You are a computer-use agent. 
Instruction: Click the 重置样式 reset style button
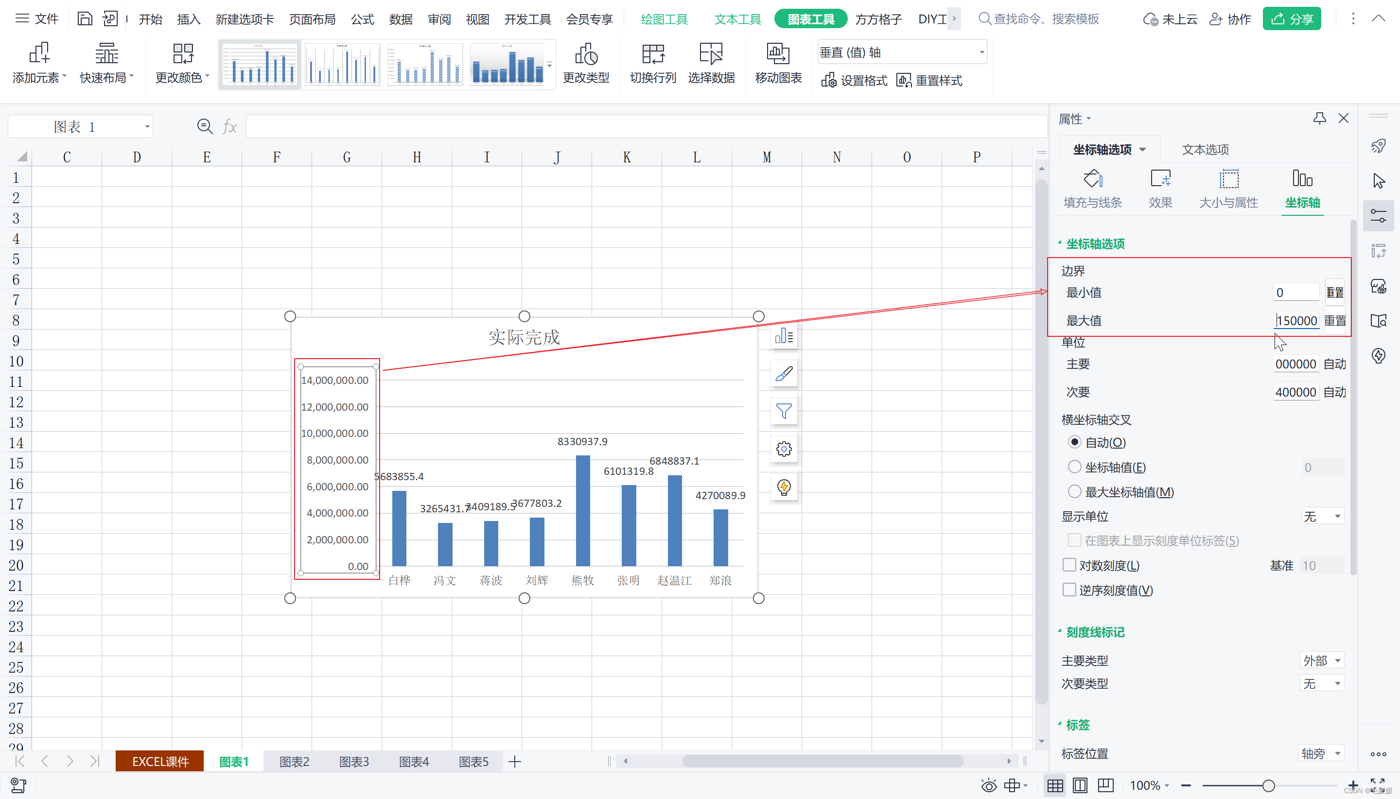(929, 81)
